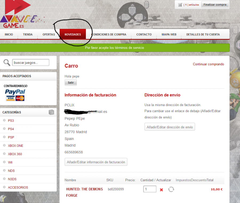Click the 28770 Madrid postal text
Image resolution: width=240 pixels, height=203 pixels.
click(76, 132)
